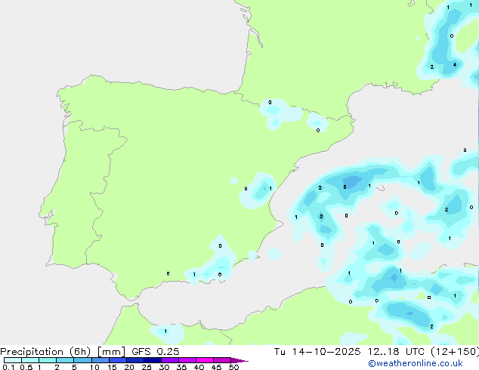Click the legend tick label '50'
The image size is (479, 370).
(x=233, y=367)
